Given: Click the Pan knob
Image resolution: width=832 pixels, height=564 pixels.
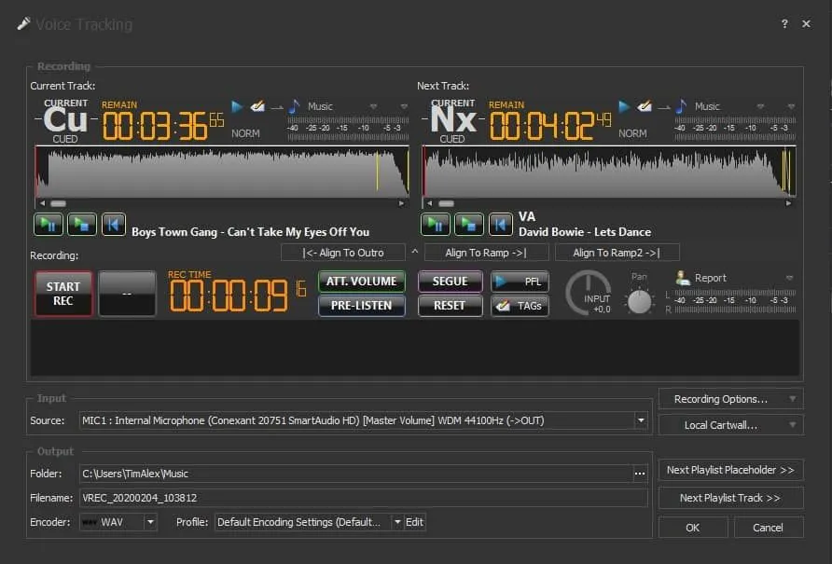Looking at the screenshot, I should (639, 301).
